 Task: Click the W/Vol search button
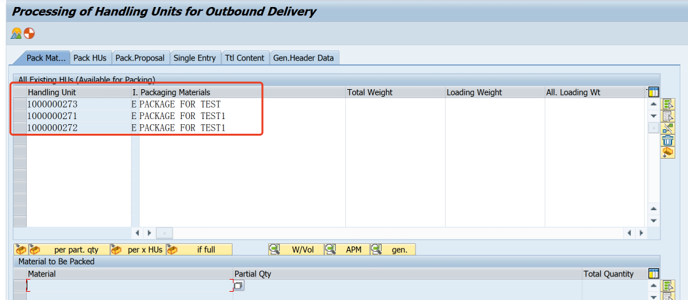click(x=296, y=250)
